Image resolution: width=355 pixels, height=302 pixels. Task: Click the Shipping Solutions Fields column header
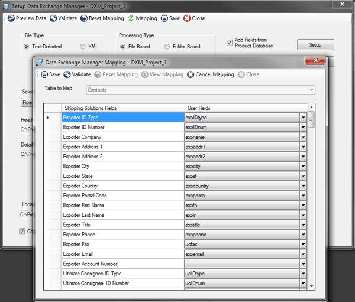[x=122, y=108]
